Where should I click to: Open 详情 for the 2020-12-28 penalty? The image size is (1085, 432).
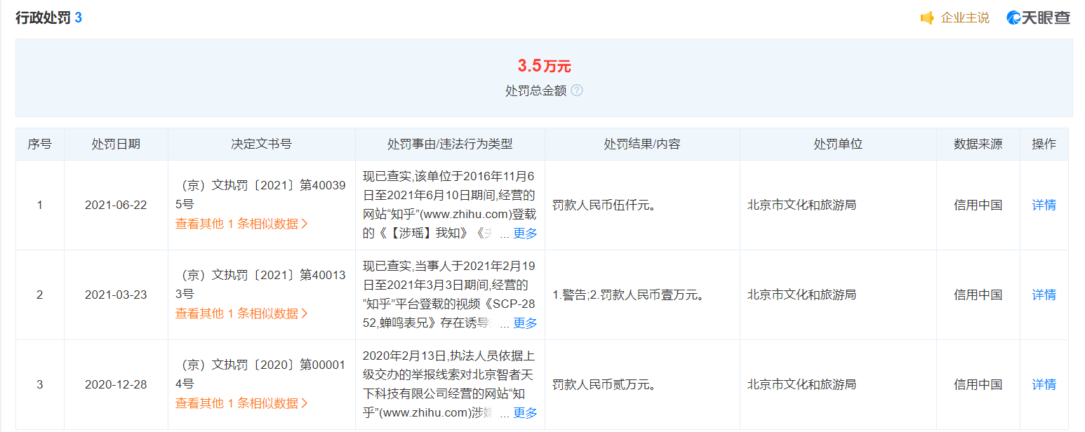point(1044,384)
